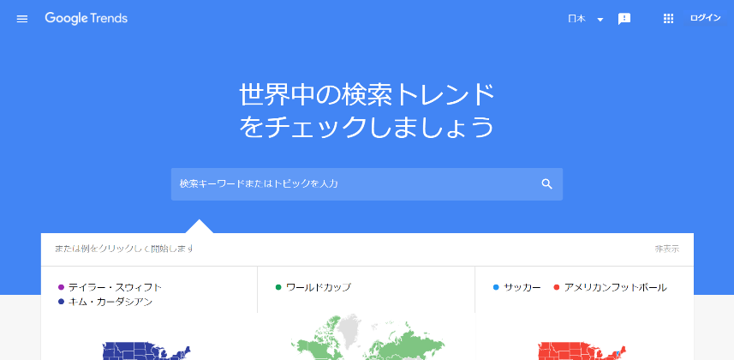Image resolution: width=734 pixels, height=360 pixels.
Task: Open the サッカー example term
Action: 522,287
